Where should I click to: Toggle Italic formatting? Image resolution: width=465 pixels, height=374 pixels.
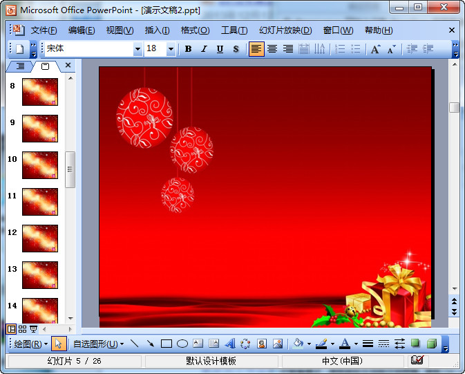pyautogui.click(x=204, y=49)
